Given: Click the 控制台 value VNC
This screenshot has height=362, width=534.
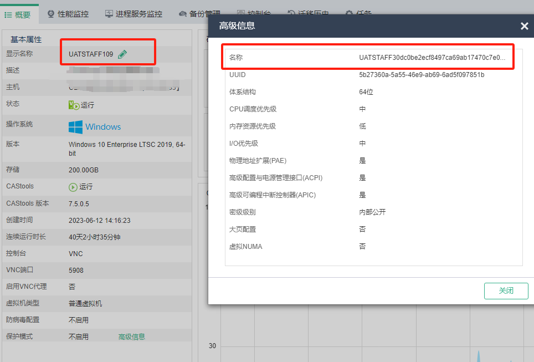Looking at the screenshot, I should coord(75,253).
